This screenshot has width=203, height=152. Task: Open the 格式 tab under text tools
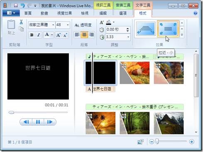143,13
